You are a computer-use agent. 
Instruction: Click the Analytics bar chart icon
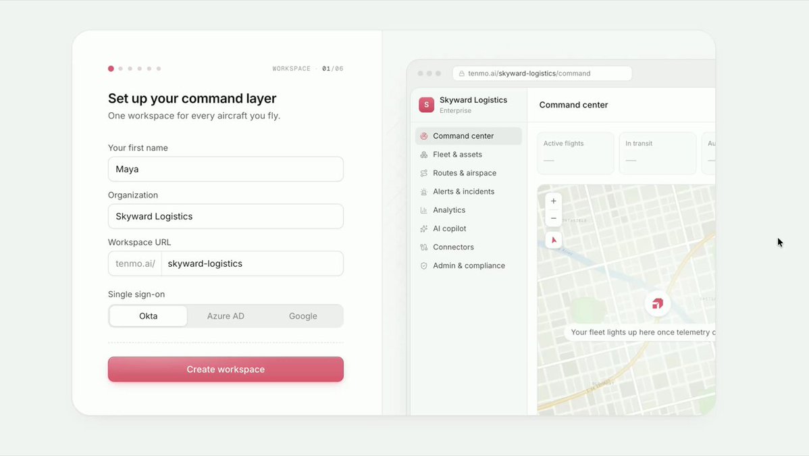pyautogui.click(x=423, y=210)
